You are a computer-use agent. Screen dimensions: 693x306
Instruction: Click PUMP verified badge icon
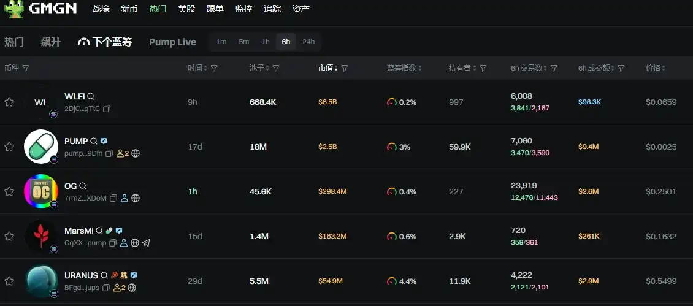(104, 141)
